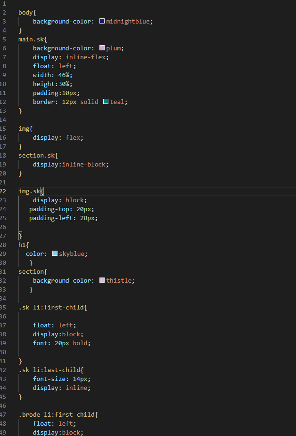Click the 'color:' property in h1

(x=36, y=254)
